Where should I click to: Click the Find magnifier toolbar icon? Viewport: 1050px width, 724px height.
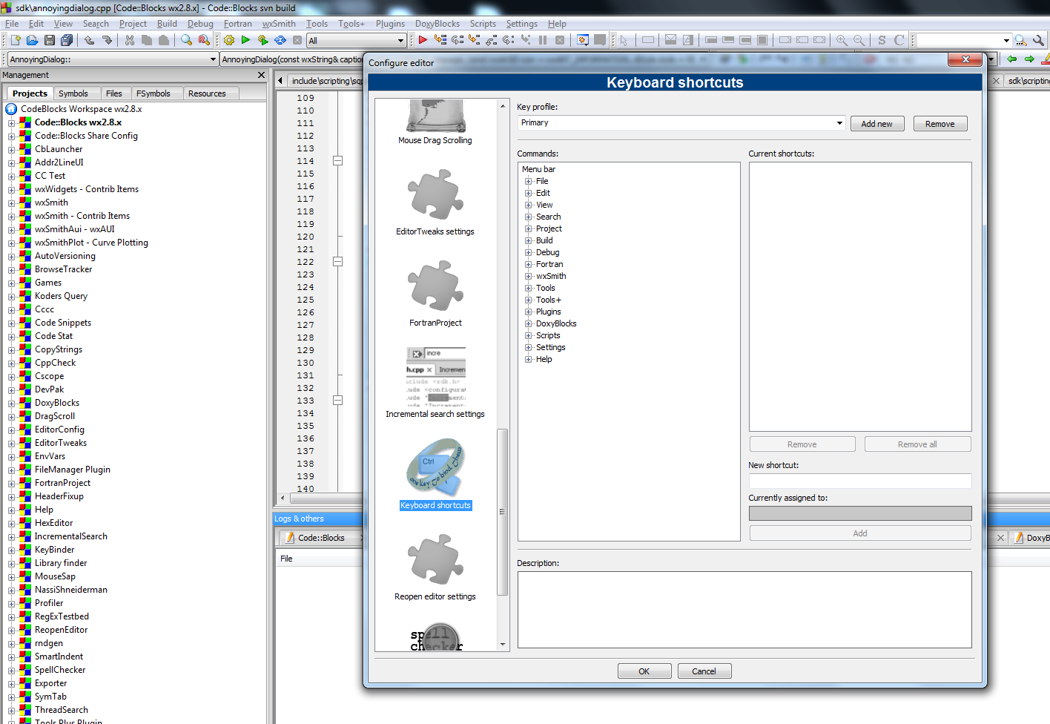click(x=186, y=40)
